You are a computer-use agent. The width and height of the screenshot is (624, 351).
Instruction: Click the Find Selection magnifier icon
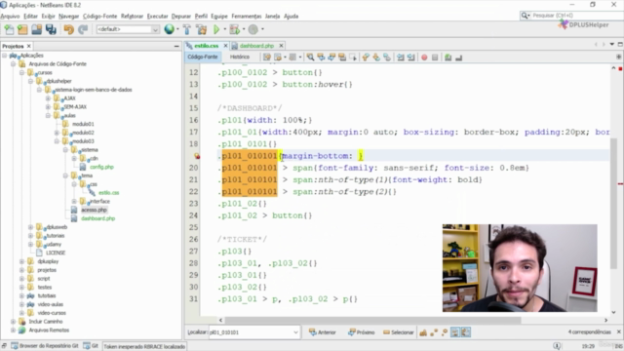pos(310,58)
